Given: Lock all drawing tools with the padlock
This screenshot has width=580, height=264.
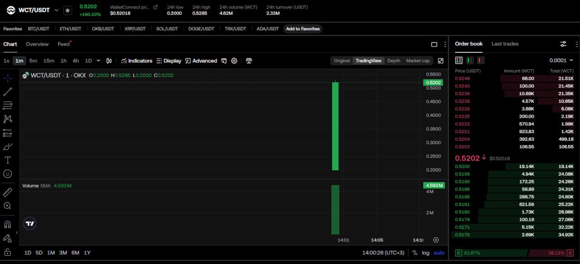Looking at the screenshot, I should click(8, 252).
